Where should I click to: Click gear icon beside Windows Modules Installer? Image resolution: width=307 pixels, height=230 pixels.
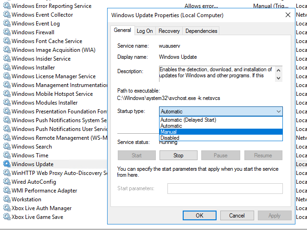[7, 103]
